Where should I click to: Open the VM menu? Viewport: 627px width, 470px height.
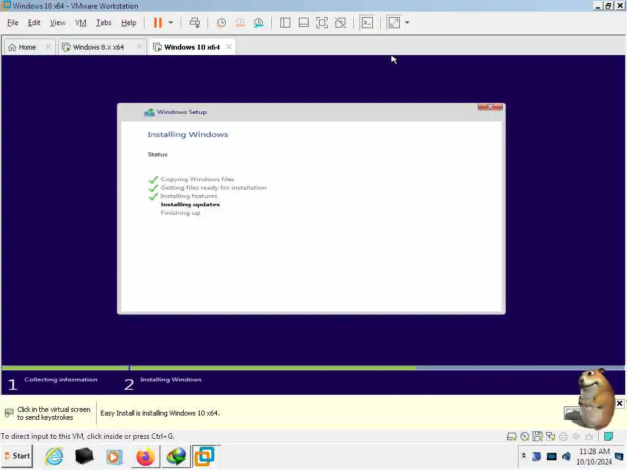81,23
